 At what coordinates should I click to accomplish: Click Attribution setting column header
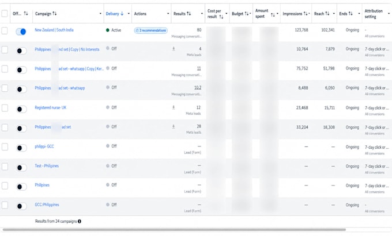pyautogui.click(x=374, y=14)
